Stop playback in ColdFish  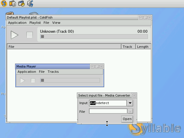pos(29,35)
